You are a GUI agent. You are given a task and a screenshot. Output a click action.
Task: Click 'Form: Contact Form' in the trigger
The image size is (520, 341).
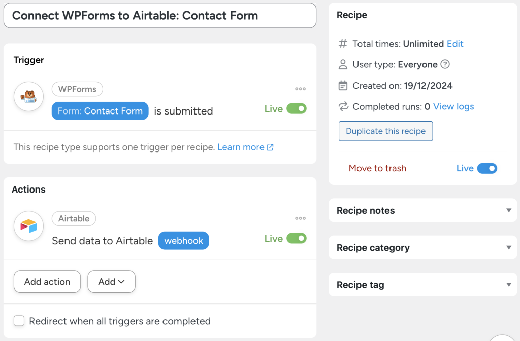[100, 111]
